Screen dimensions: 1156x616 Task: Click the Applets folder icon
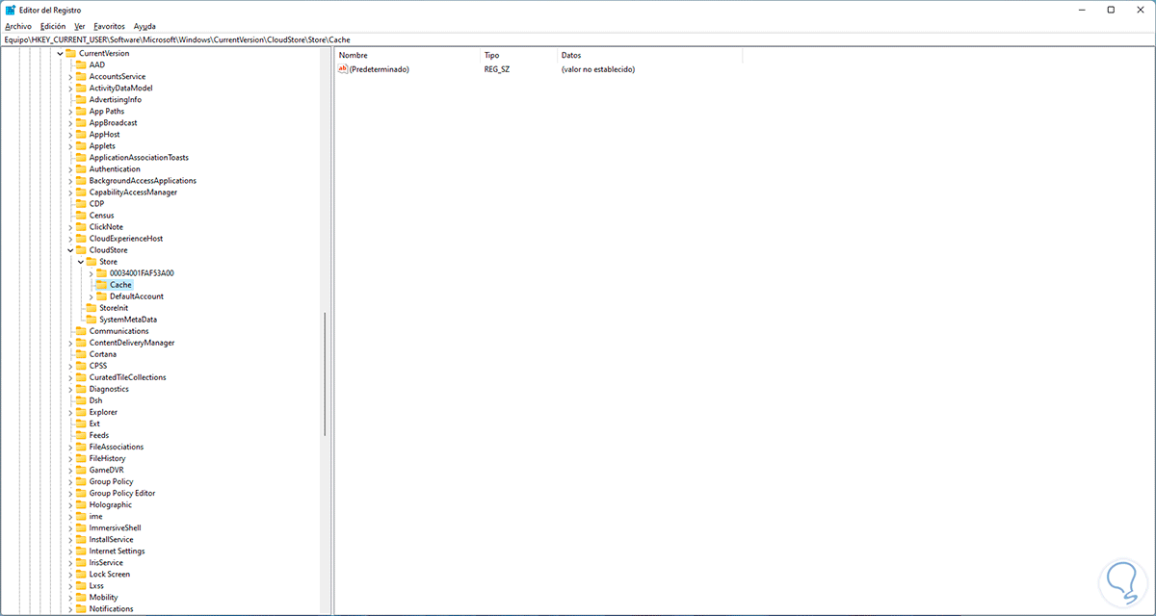point(81,146)
